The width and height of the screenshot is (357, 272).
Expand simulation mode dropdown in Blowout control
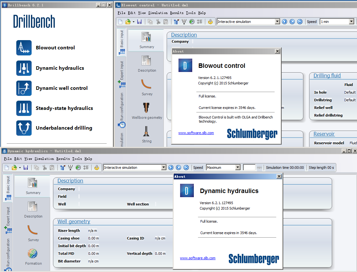click(277, 22)
